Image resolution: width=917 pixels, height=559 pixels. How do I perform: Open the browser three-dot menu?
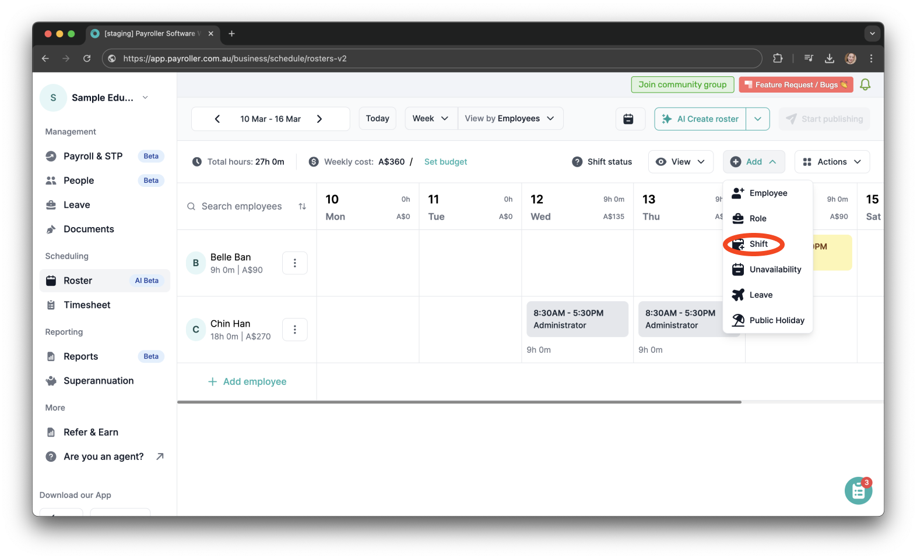871,58
